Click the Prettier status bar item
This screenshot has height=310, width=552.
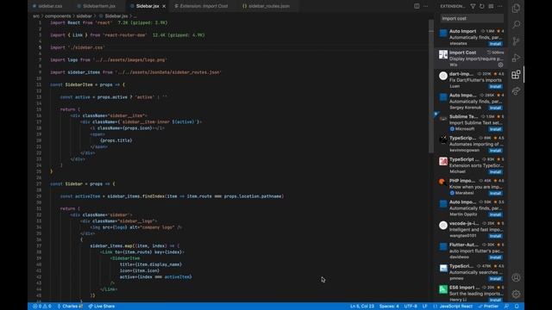click(488, 307)
